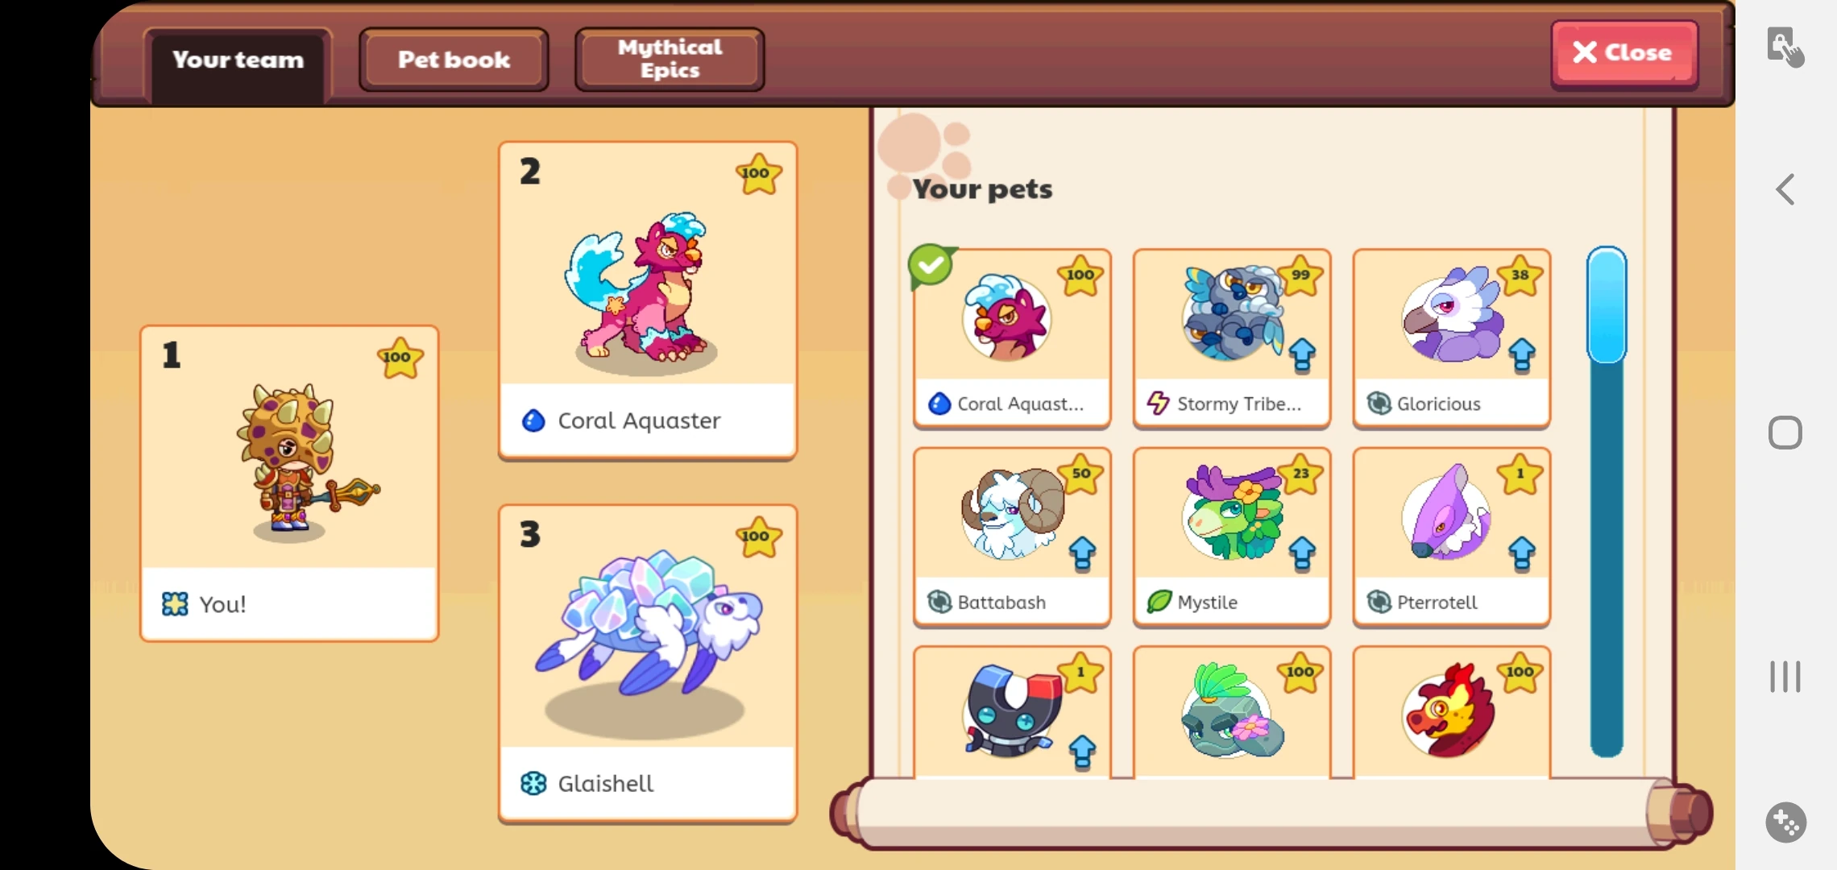Click the You! character card

click(x=289, y=483)
